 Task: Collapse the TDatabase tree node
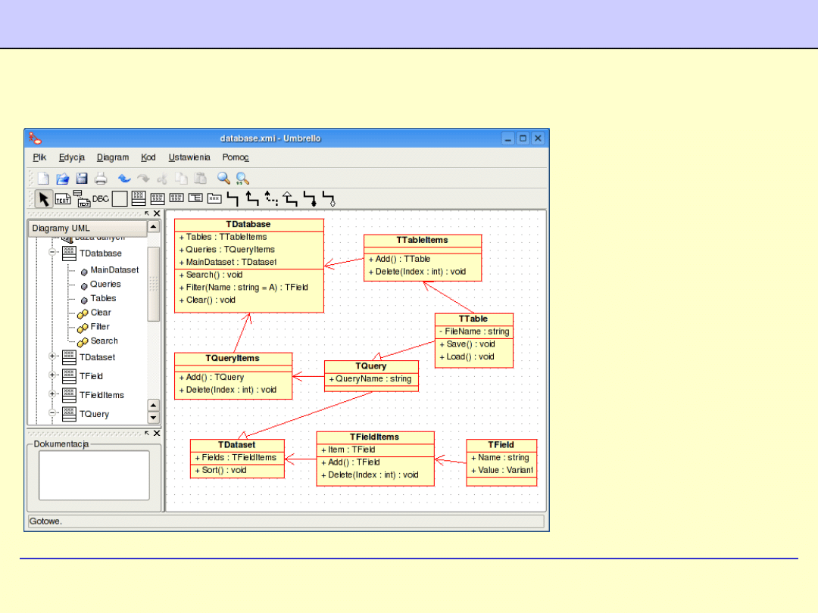[x=54, y=254]
